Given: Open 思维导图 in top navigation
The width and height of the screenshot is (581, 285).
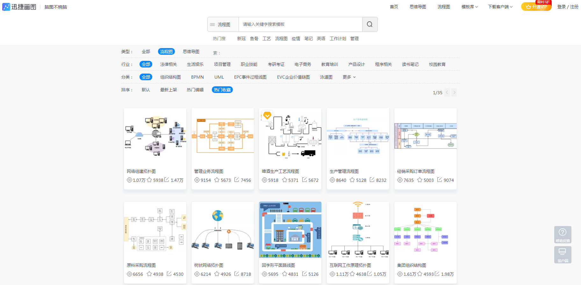Looking at the screenshot, I should [418, 7].
